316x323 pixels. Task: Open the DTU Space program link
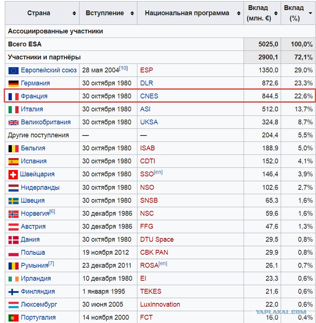coord(157,239)
